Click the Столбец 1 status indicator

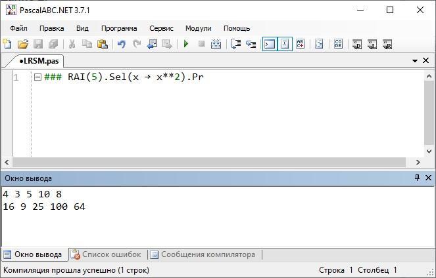[377, 270]
